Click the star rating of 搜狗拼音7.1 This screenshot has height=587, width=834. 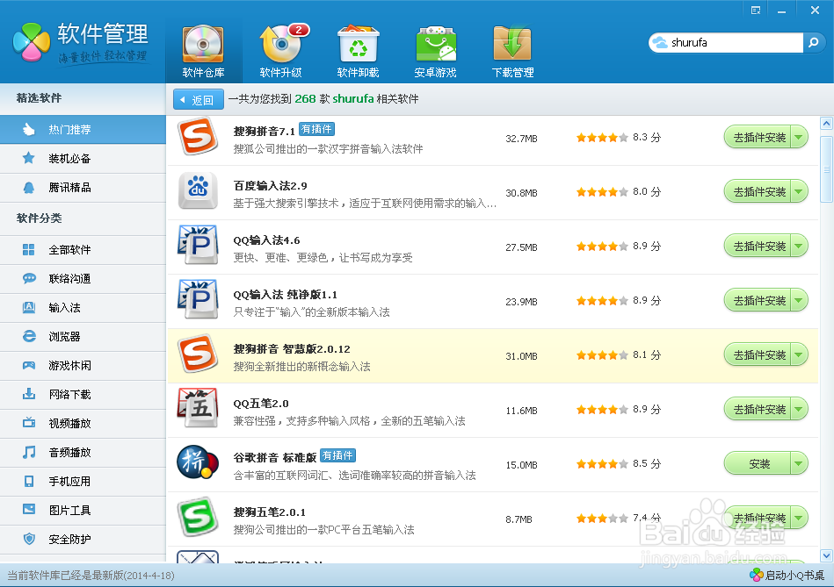pyautogui.click(x=602, y=138)
